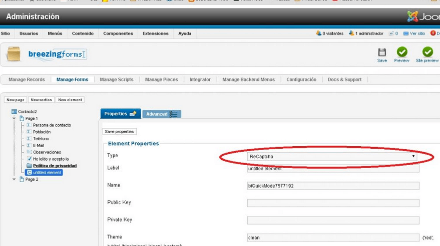Click the Page 1 document icon
The height and width of the screenshot is (246, 440).
click(22, 118)
